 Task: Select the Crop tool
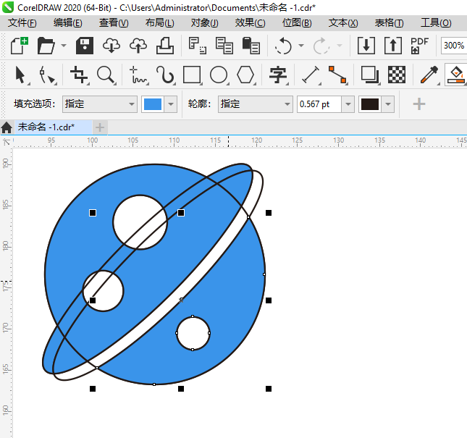pyautogui.click(x=79, y=75)
